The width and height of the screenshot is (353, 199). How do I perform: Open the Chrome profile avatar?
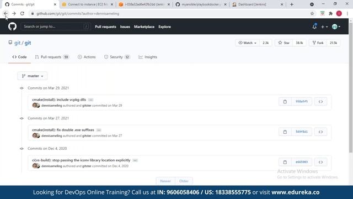point(339,13)
